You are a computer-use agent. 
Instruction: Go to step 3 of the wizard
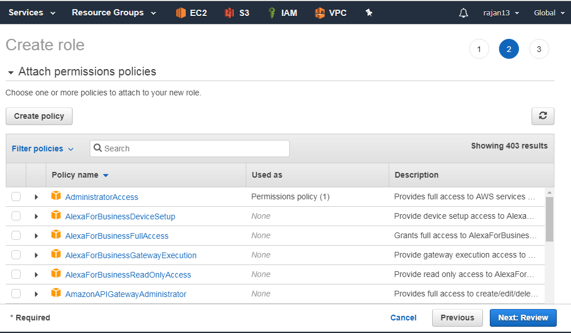(539, 49)
